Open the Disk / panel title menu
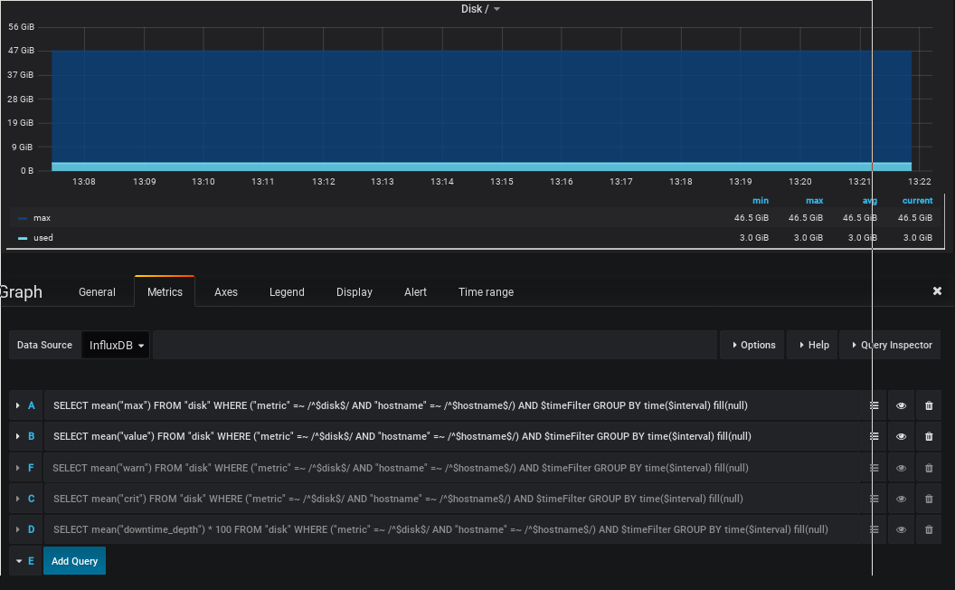This screenshot has height=590, width=955. pos(480,8)
